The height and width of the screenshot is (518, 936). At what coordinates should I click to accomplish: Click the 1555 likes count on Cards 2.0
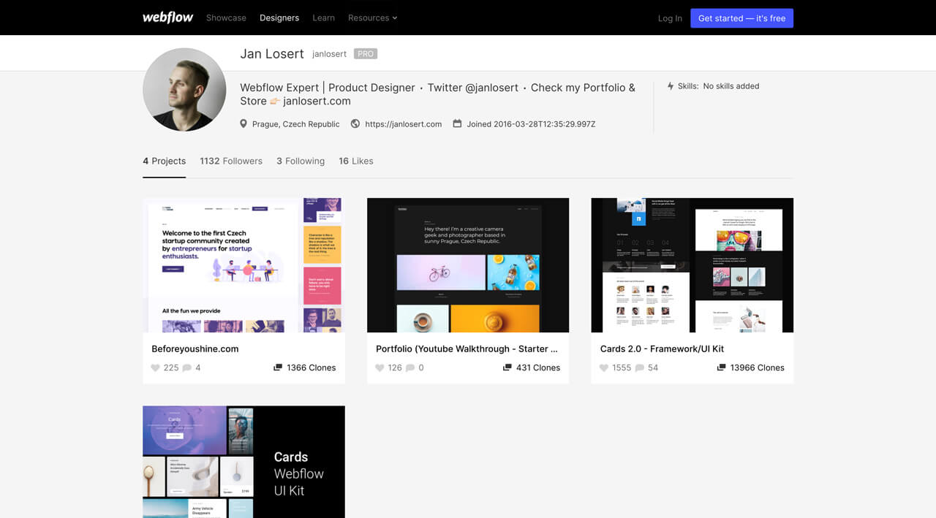tap(622, 367)
